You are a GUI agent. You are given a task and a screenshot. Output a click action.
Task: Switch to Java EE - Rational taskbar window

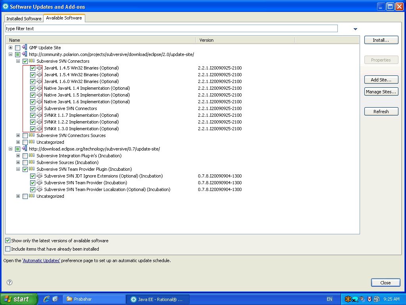(158, 299)
